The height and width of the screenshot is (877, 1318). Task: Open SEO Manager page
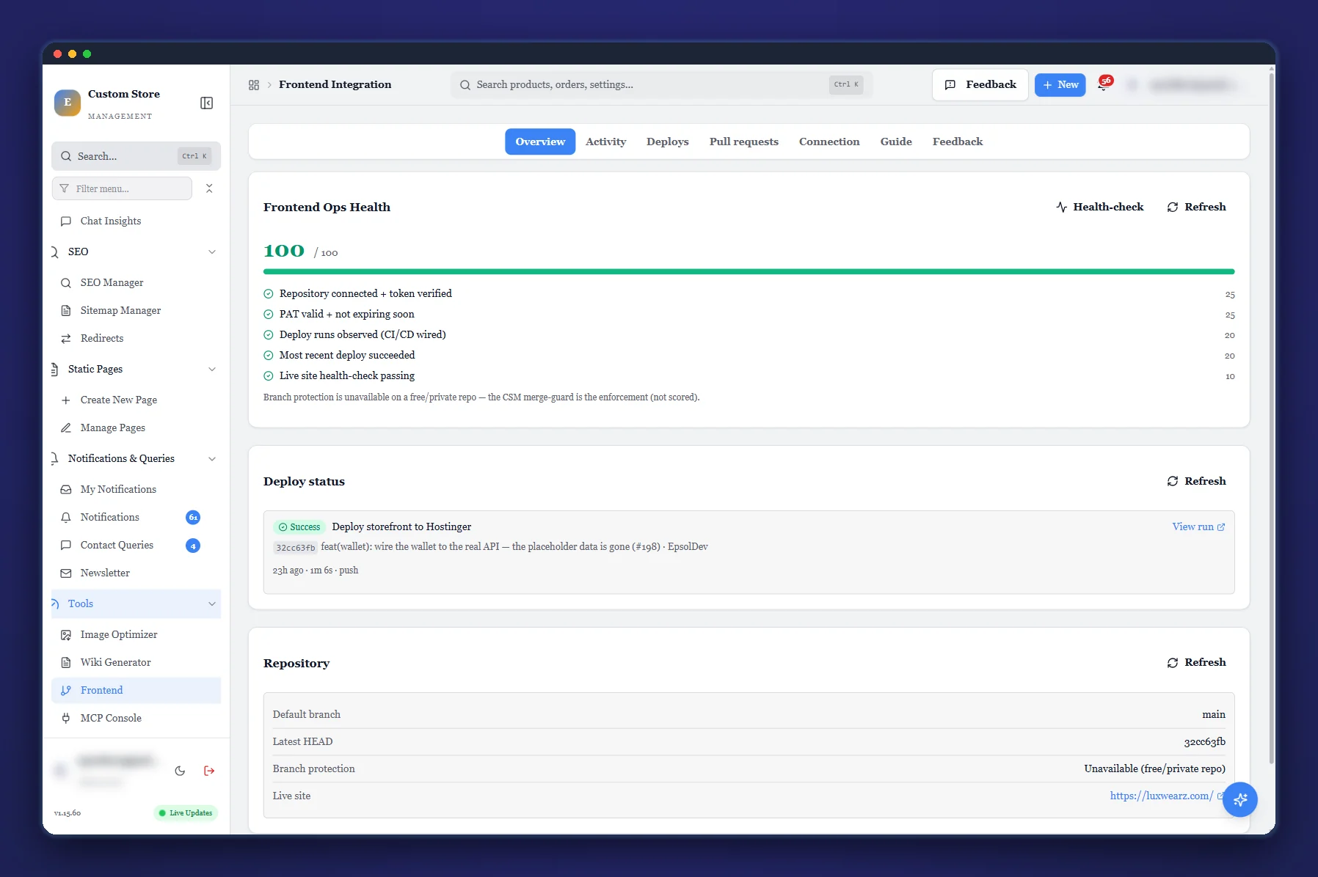click(136, 282)
